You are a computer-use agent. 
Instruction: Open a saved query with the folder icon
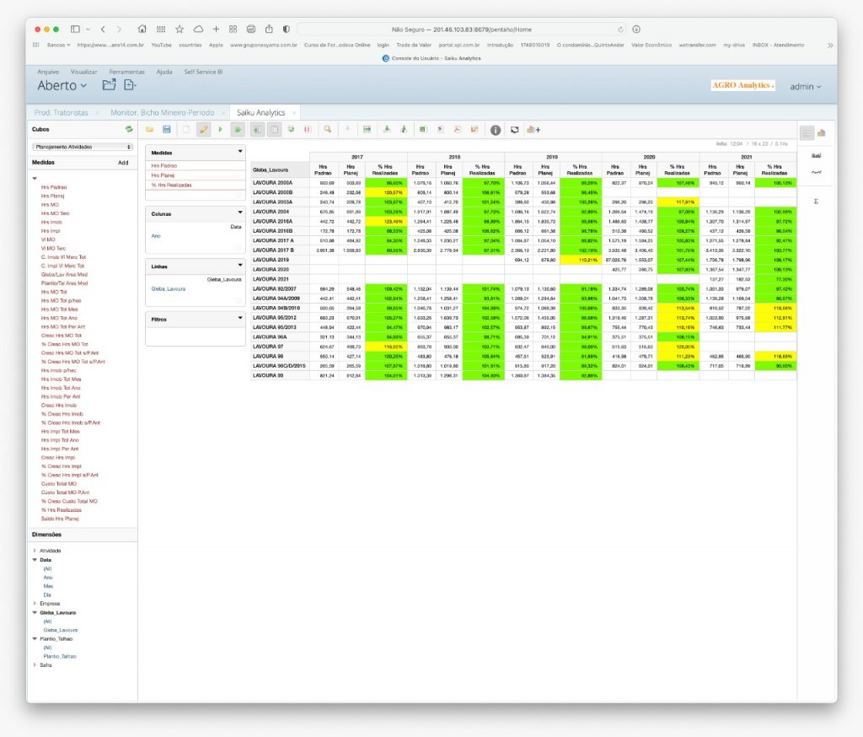[150, 130]
